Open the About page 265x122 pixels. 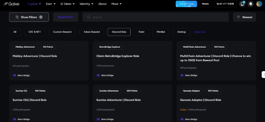[102, 4]
